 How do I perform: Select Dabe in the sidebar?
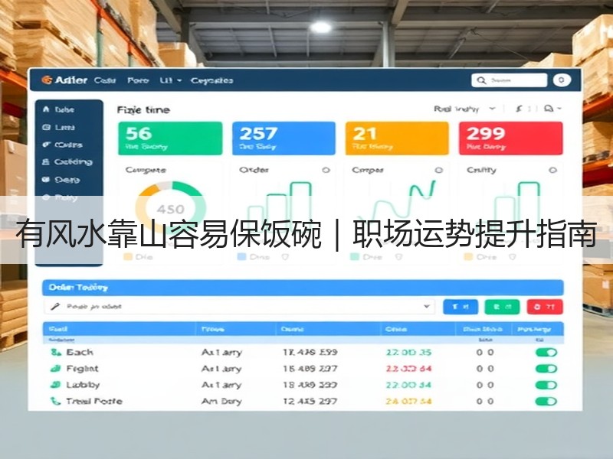pyautogui.click(x=64, y=109)
